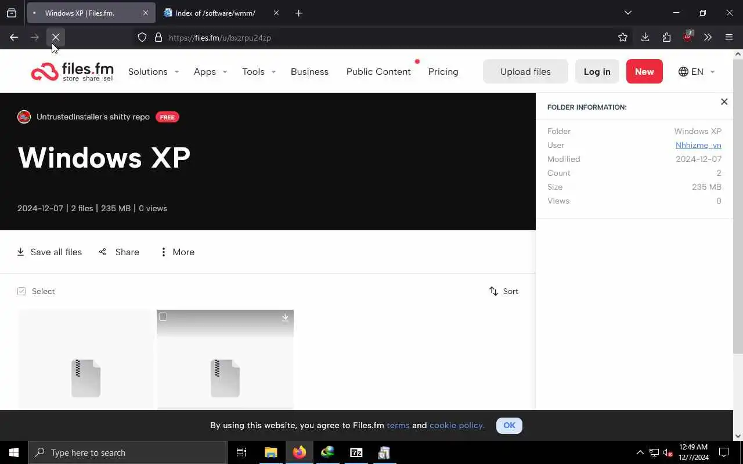Click the site padlock icon
This screenshot has width=743, height=464.
pos(158,38)
